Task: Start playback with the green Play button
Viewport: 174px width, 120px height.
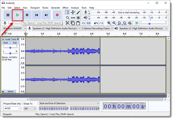Action: click(x=18, y=15)
